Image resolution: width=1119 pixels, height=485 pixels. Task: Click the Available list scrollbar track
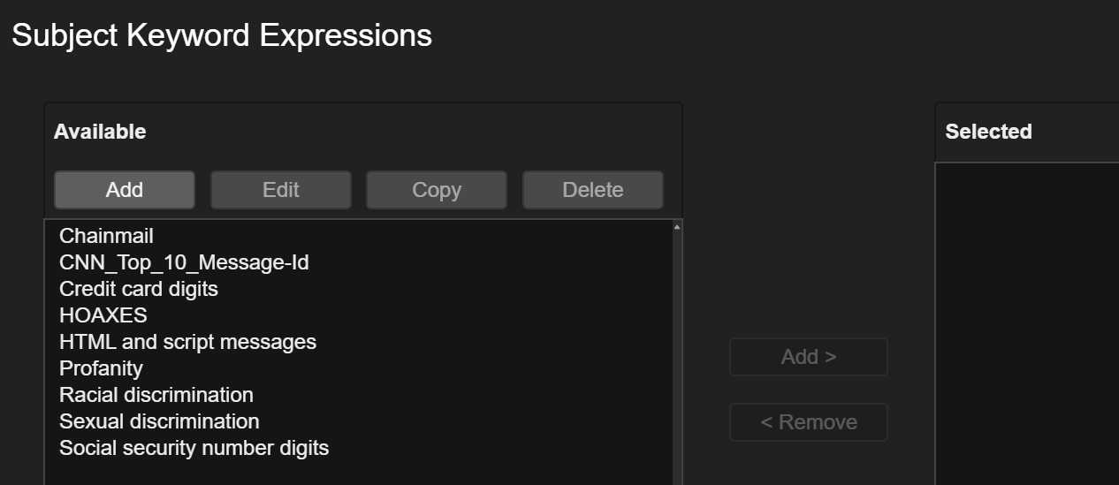click(x=677, y=353)
